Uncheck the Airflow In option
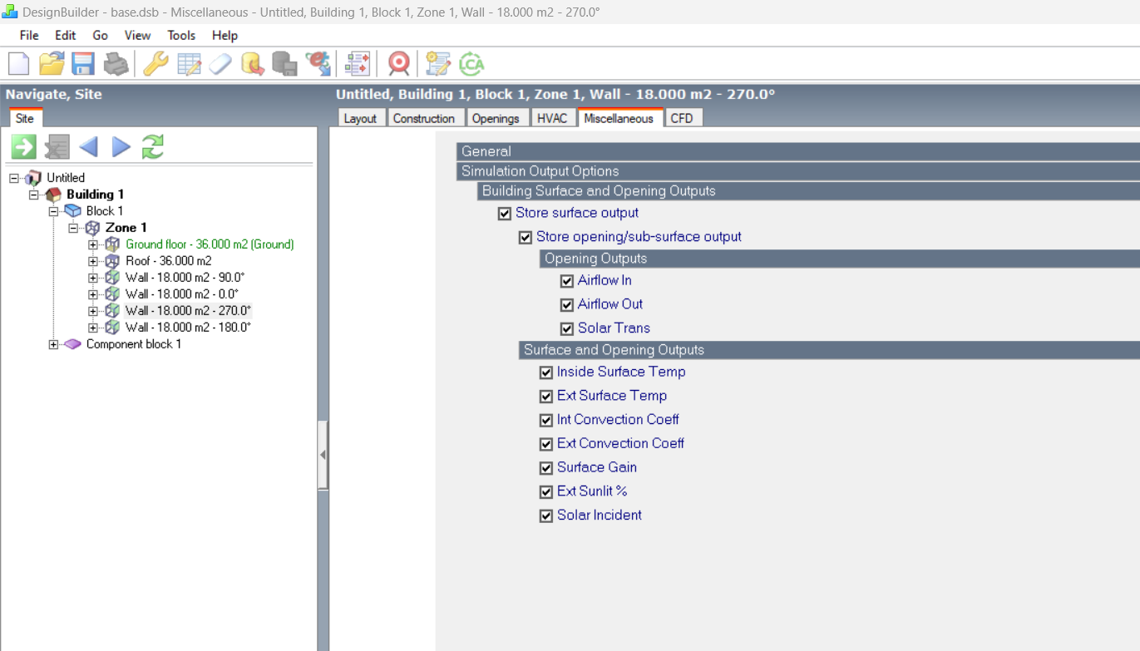This screenshot has width=1140, height=651. [x=567, y=282]
